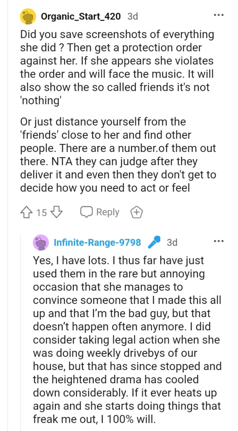The height and width of the screenshot is (431, 238).
Task: Click the 3d timestamp on Infinite-Range-9798's reply
Action: (172, 243)
